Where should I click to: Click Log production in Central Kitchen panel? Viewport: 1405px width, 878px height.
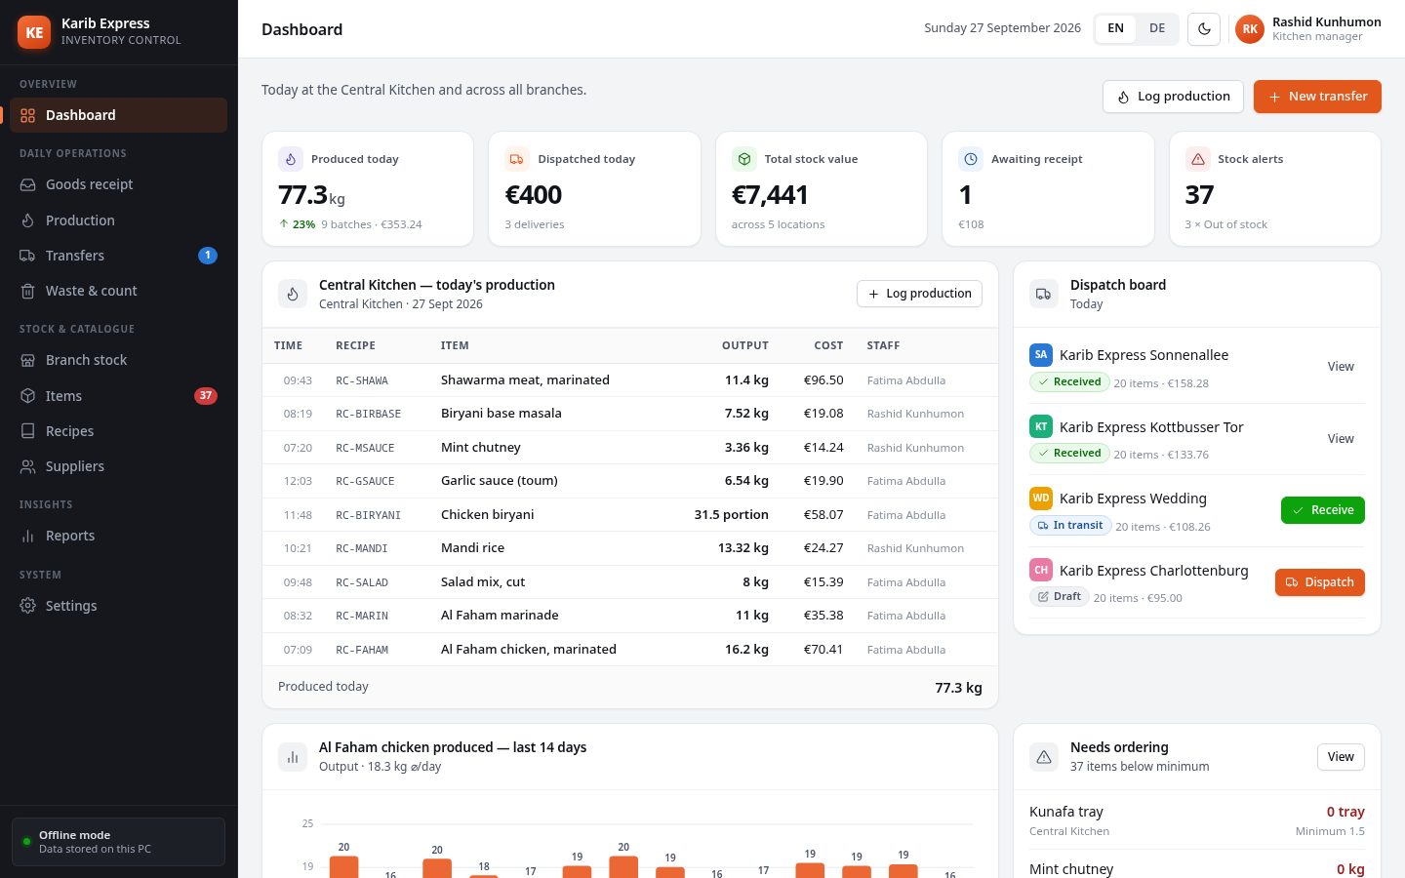(919, 294)
